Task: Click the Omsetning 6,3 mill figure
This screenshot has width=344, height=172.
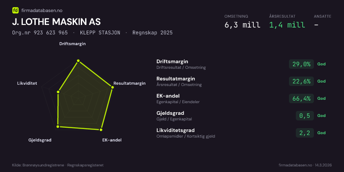Action: 242,25
